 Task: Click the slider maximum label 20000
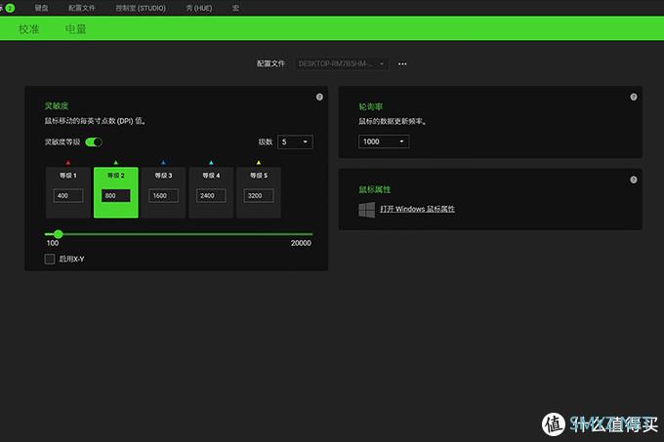(301, 243)
